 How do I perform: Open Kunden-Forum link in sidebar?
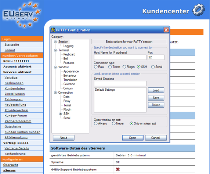[16, 116]
